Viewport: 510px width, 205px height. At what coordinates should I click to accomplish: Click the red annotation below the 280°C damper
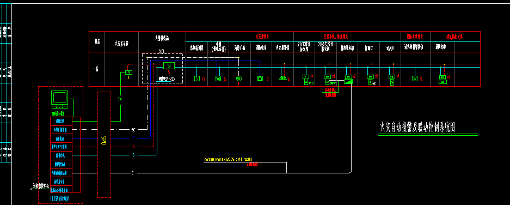[331, 93]
